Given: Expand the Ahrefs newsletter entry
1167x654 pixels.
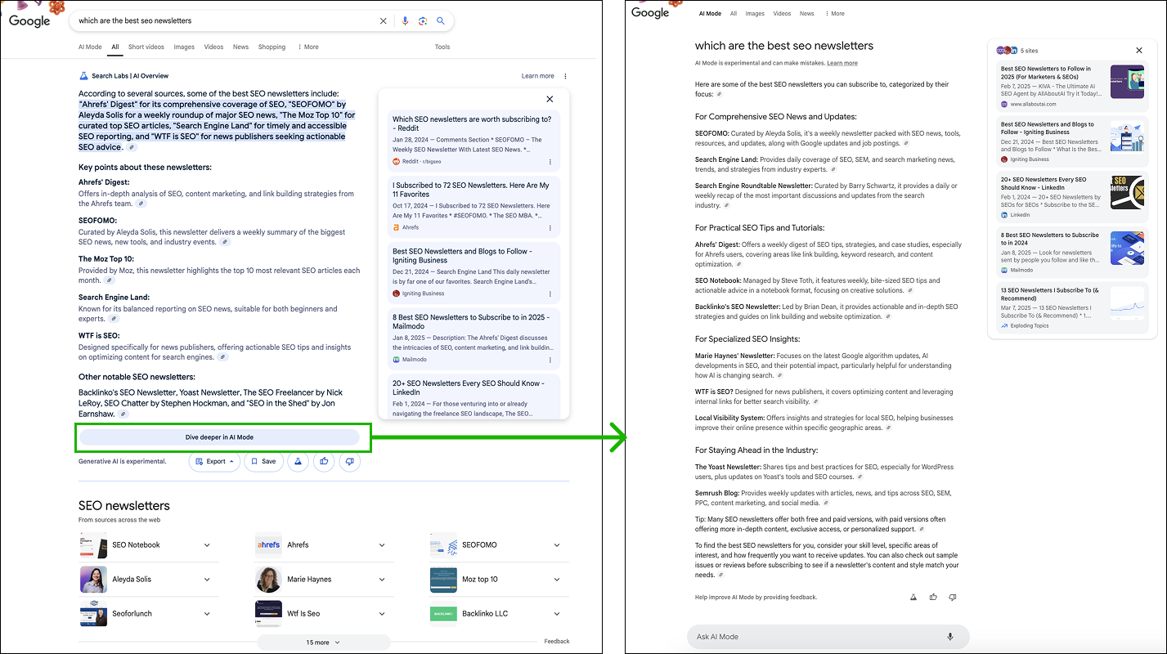Looking at the screenshot, I should (382, 545).
